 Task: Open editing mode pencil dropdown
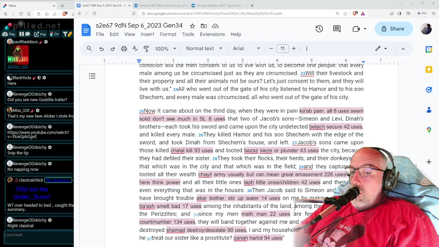(381, 49)
